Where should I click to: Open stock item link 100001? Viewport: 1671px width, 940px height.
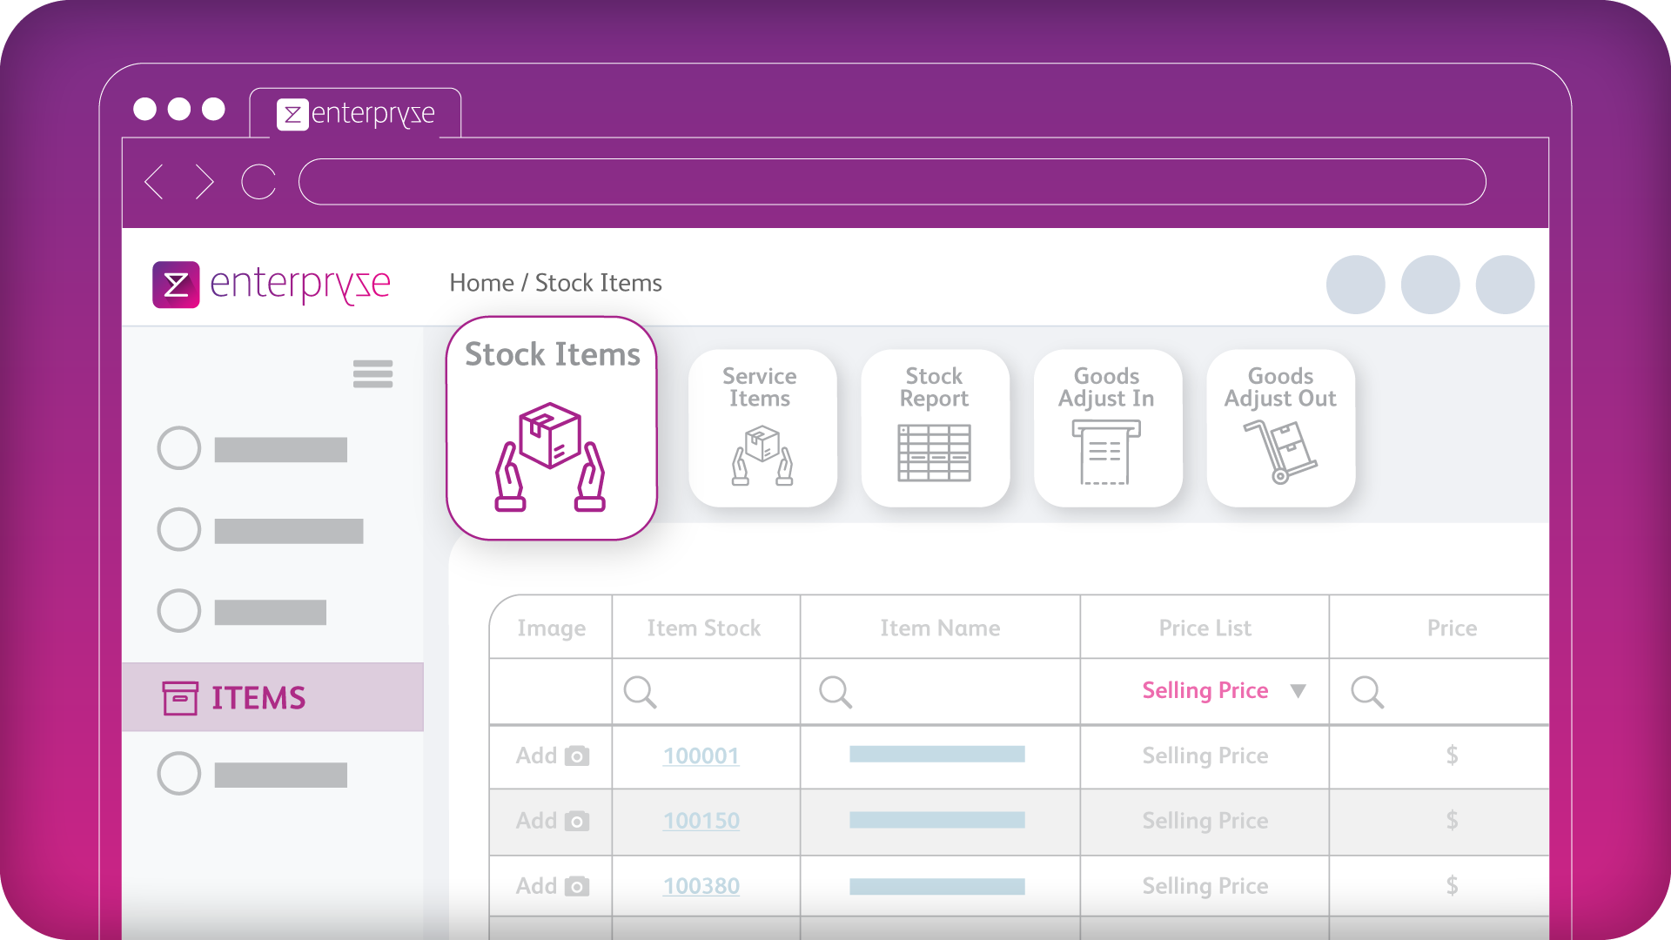click(701, 755)
